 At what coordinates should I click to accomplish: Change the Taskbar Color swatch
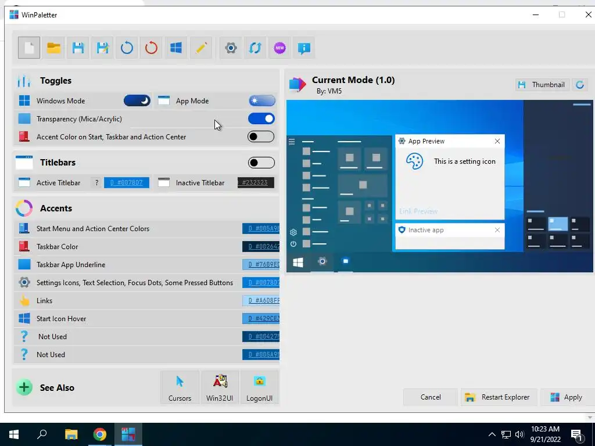pyautogui.click(x=261, y=246)
